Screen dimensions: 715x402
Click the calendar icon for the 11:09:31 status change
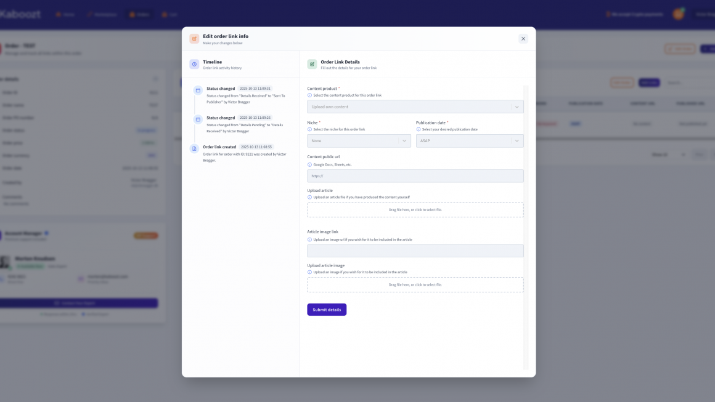point(198,90)
